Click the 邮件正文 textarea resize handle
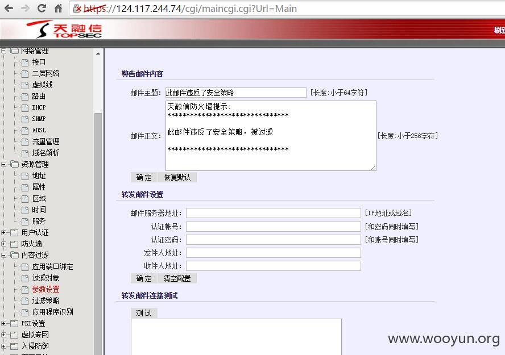Screen dimensions: 505x355 373,168
